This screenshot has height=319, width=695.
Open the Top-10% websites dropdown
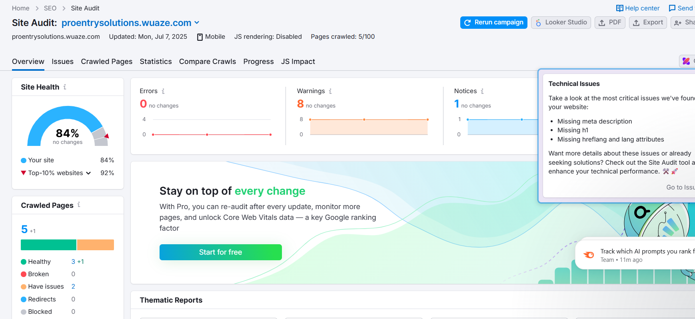coord(88,173)
